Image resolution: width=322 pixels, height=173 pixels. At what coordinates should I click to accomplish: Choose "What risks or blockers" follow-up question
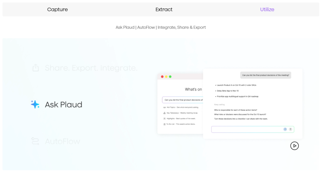pos(240,114)
